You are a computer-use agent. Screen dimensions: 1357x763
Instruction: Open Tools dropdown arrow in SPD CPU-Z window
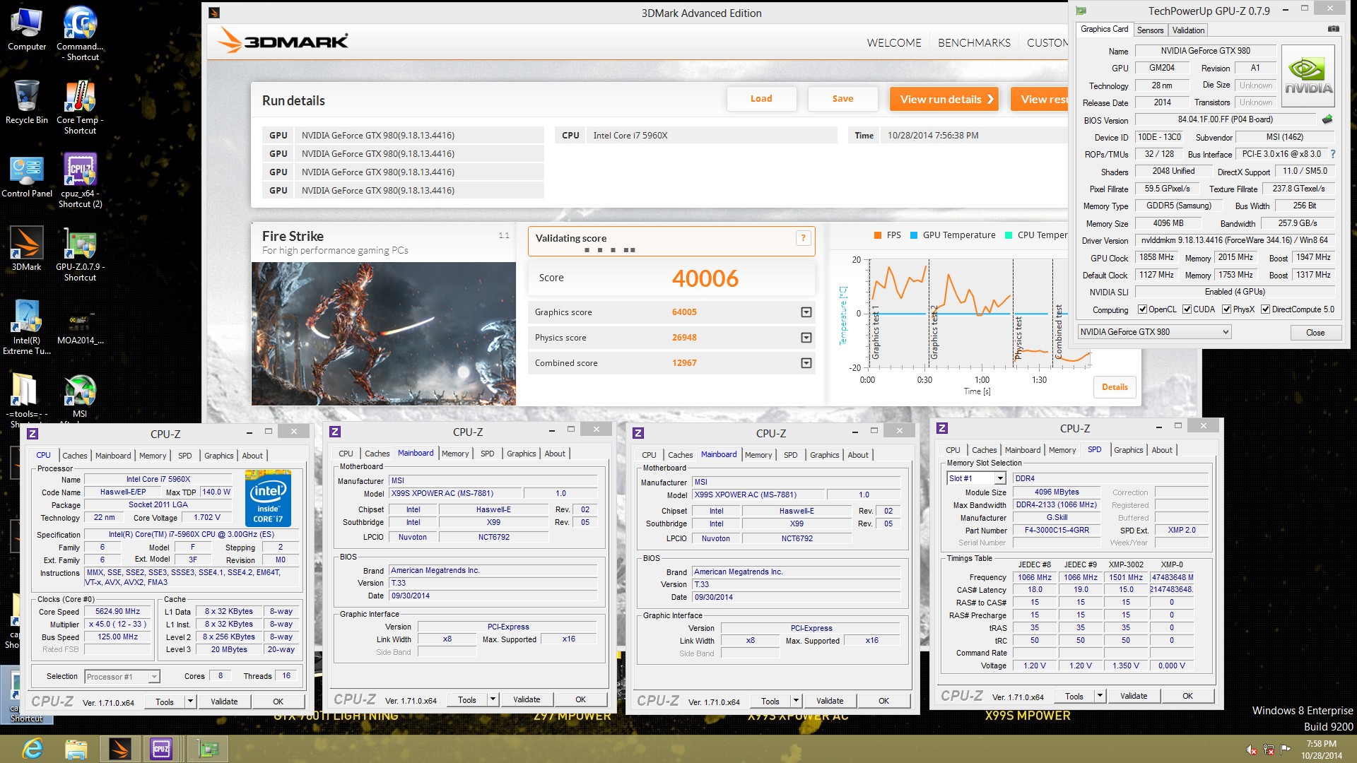pos(1100,696)
